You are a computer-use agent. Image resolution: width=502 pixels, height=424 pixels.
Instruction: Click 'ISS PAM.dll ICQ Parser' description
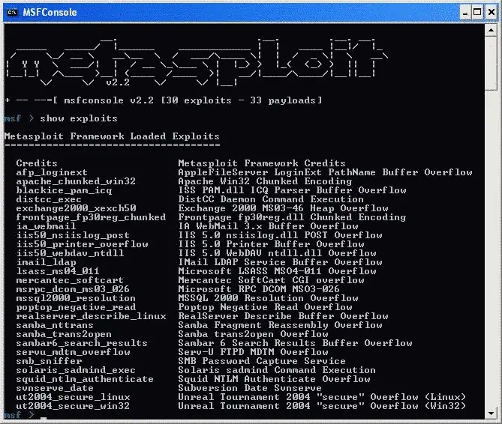pos(244,190)
